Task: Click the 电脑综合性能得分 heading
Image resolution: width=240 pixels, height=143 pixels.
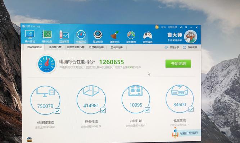Action: pos(77,62)
